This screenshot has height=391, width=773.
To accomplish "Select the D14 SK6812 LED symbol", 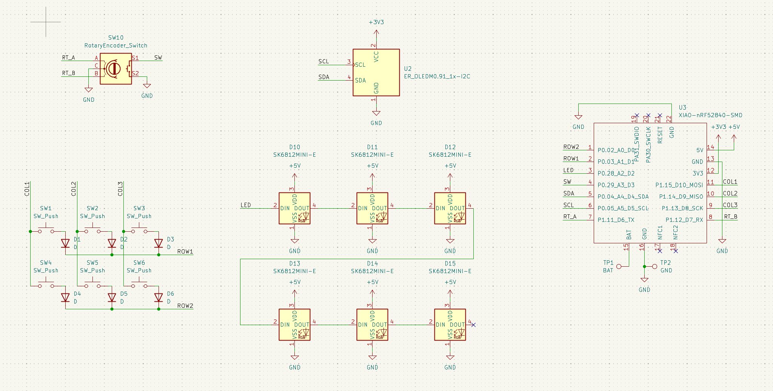I will pos(372,325).
